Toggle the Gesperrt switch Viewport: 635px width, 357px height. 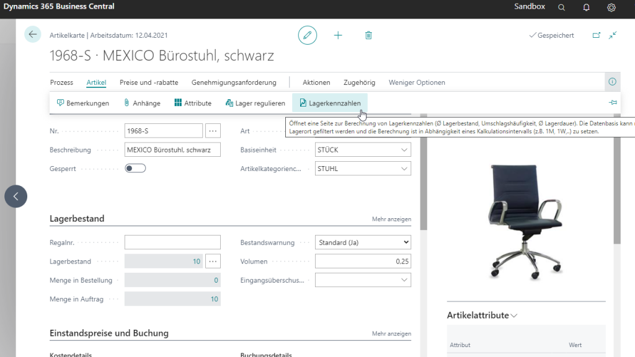pos(135,168)
